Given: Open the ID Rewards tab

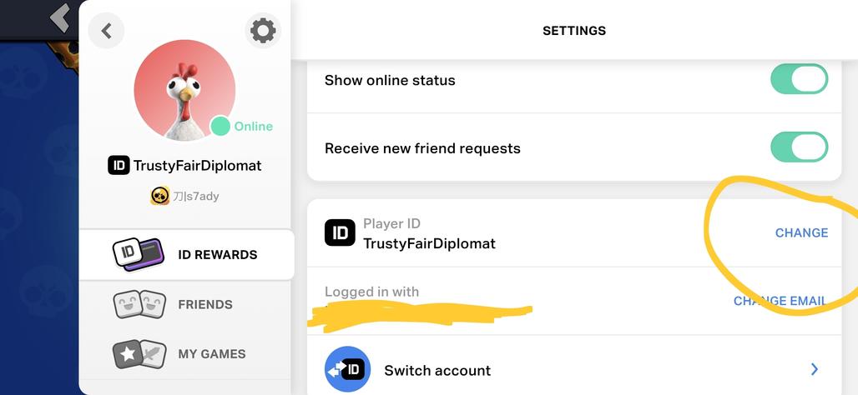Looking at the screenshot, I should point(217,255).
